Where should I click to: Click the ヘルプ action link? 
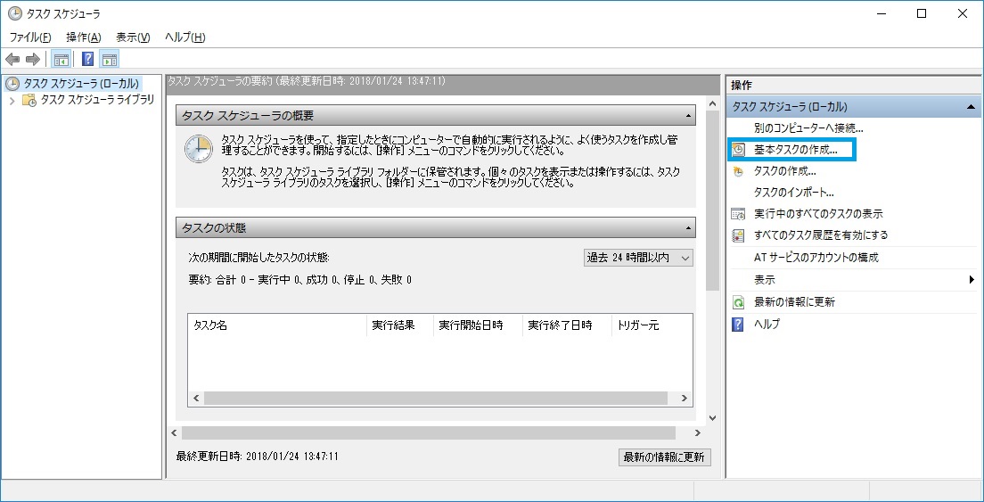click(767, 325)
